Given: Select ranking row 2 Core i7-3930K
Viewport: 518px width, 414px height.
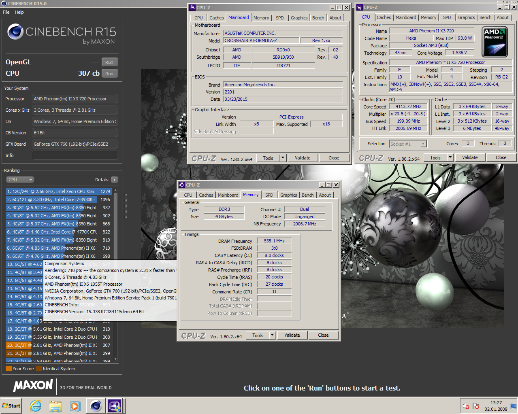Looking at the screenshot, I should coord(59,200).
